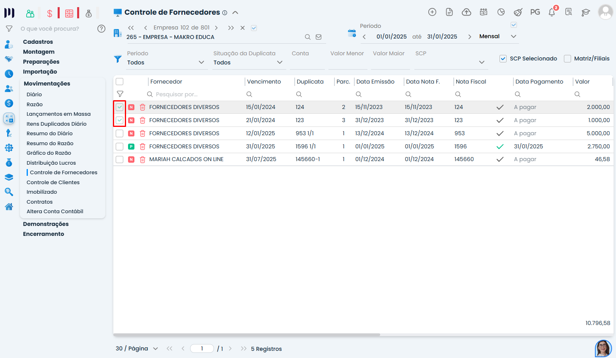Click the email envelope icon beside company name
The height and width of the screenshot is (358, 616).
click(319, 37)
